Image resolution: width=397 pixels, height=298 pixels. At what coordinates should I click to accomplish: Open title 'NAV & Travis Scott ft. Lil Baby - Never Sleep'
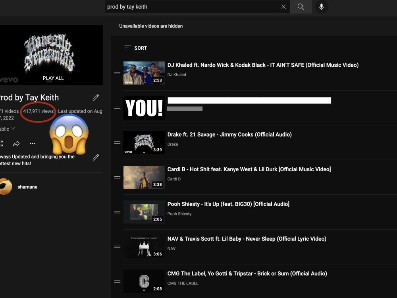point(247,239)
